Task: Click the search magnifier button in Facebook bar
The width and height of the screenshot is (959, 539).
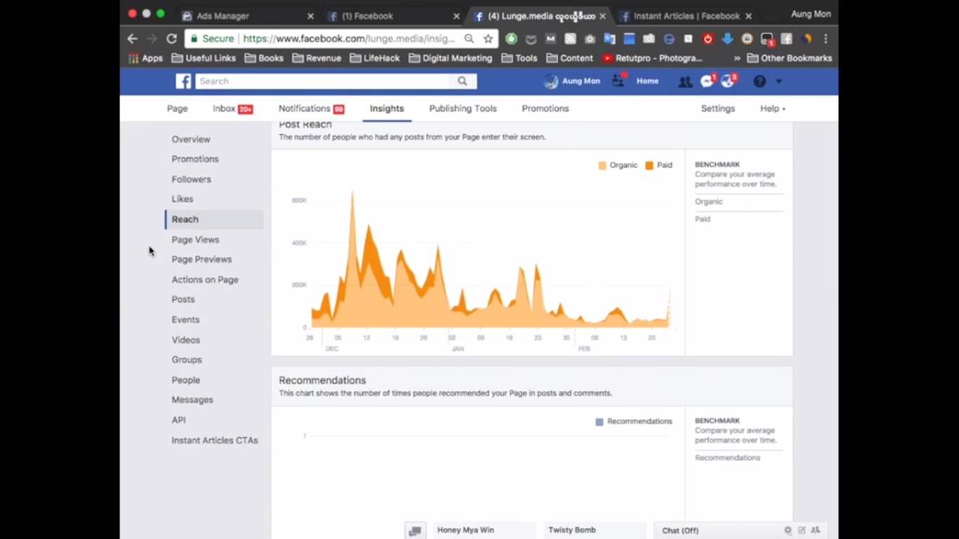Action: point(463,81)
